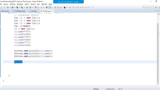This screenshot has width=160, height=90.
Task: Click the Open Type folder icon
Action: click(x=35, y=7)
